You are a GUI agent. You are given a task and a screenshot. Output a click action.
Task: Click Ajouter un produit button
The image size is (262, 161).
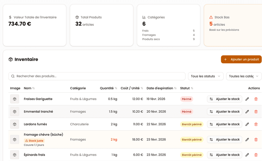pos(242,59)
